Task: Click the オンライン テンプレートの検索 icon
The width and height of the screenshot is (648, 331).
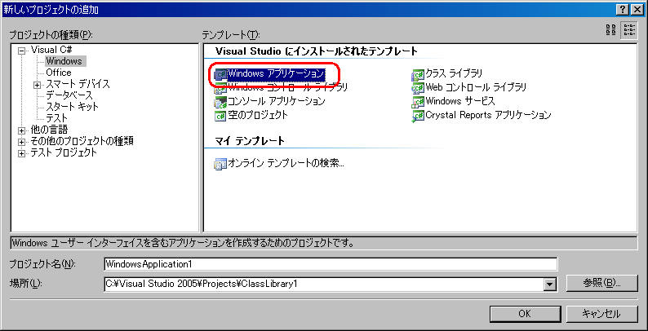Action: click(220, 163)
